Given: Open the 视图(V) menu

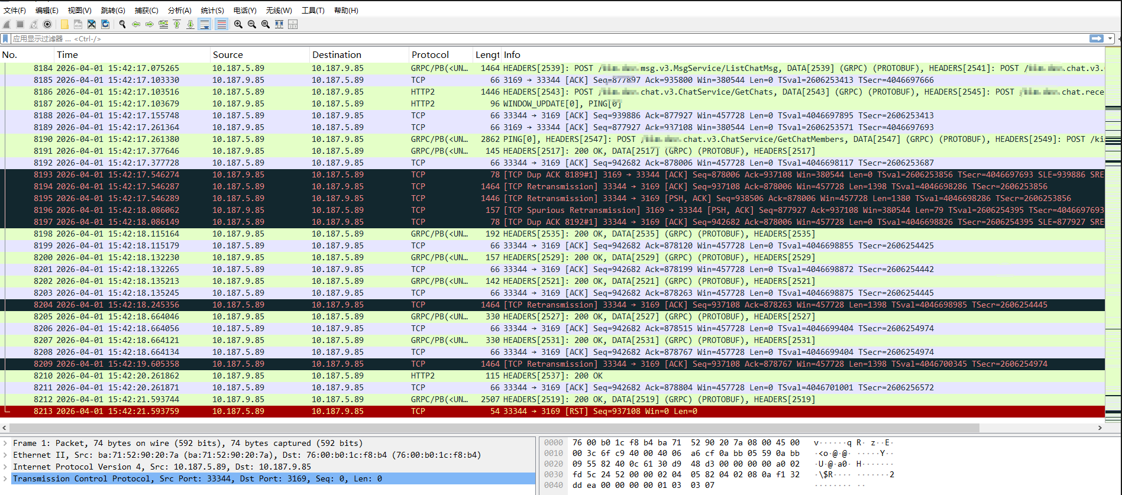Looking at the screenshot, I should click(x=79, y=10).
